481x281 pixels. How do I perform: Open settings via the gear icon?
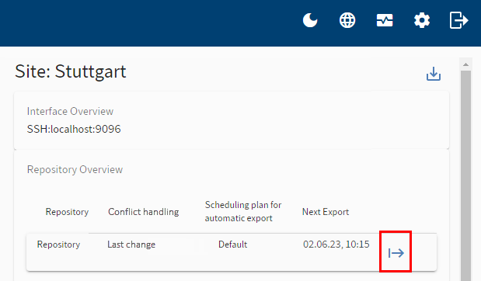click(x=422, y=20)
